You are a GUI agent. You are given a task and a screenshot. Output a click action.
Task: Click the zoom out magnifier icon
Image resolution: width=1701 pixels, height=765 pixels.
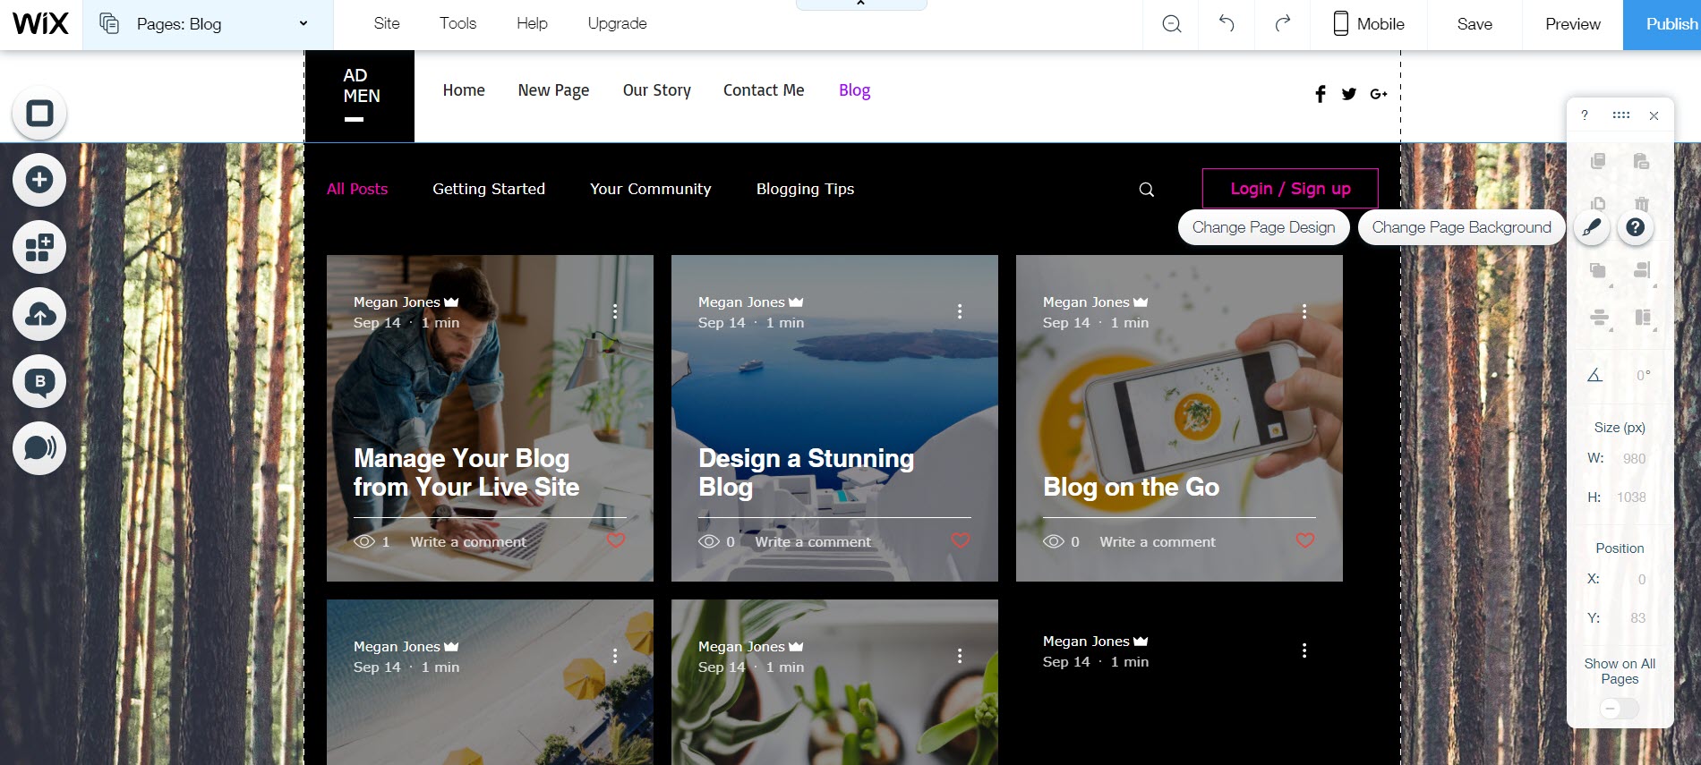point(1171,24)
